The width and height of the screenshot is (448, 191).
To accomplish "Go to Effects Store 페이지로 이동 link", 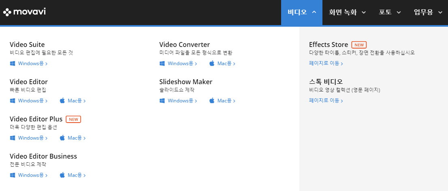I will point(326,64).
